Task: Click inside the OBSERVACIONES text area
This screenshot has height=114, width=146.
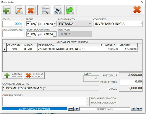Action: click(44, 101)
